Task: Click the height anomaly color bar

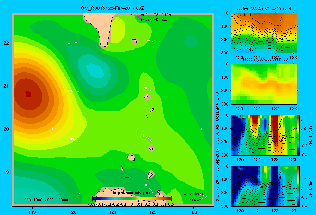Action: point(132,199)
